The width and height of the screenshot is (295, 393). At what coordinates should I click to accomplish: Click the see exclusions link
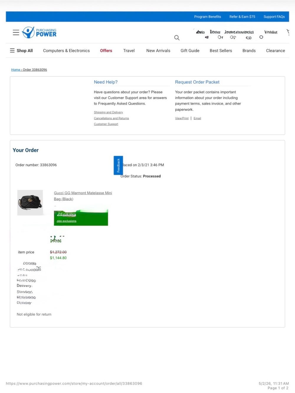pyautogui.click(x=66, y=221)
